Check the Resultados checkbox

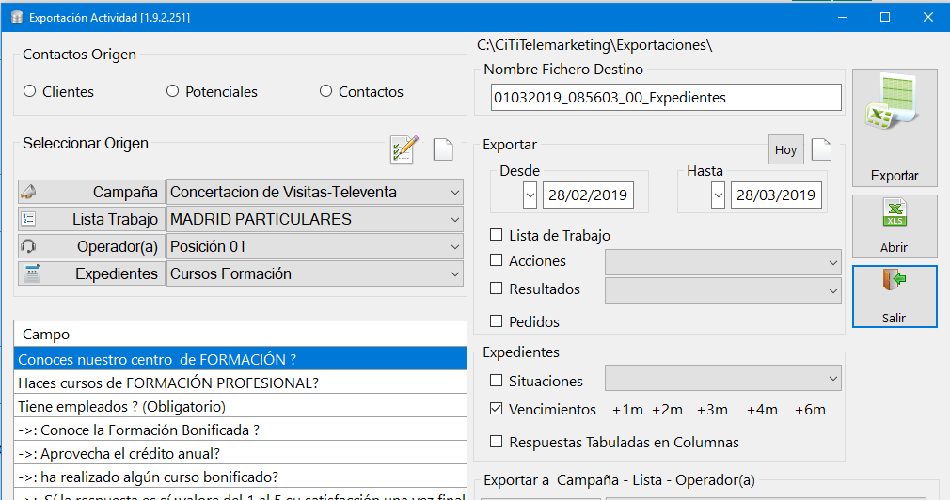(x=497, y=289)
